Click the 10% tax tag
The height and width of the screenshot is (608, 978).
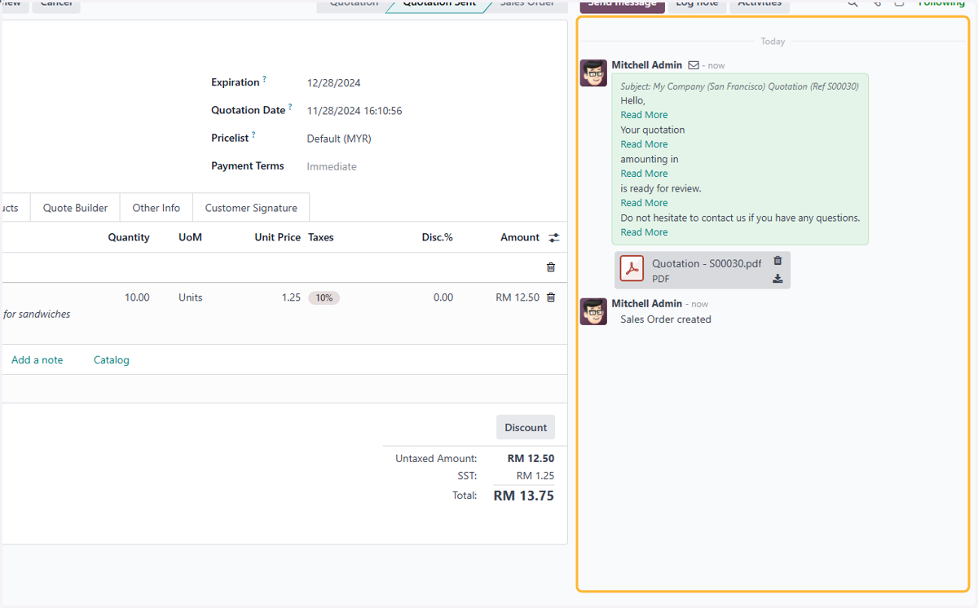click(324, 297)
